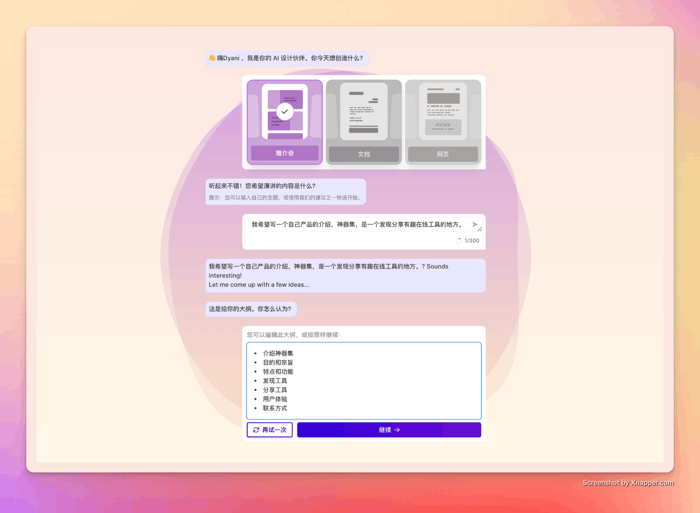
Task: Select the 文档 document preview illustration
Action: coord(364,112)
